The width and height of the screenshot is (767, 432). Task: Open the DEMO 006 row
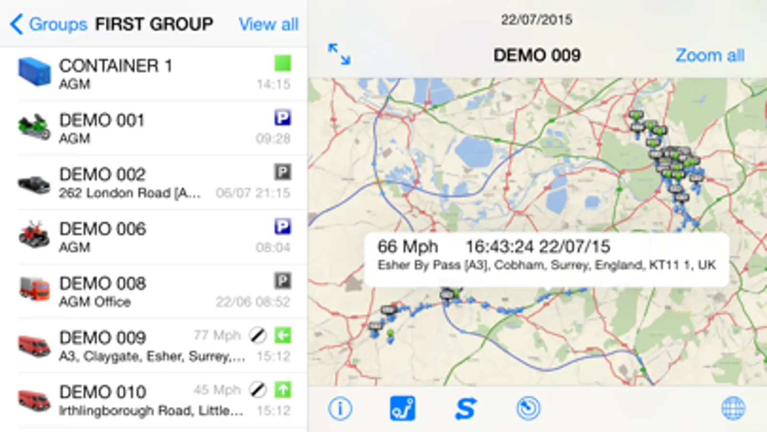(153, 237)
